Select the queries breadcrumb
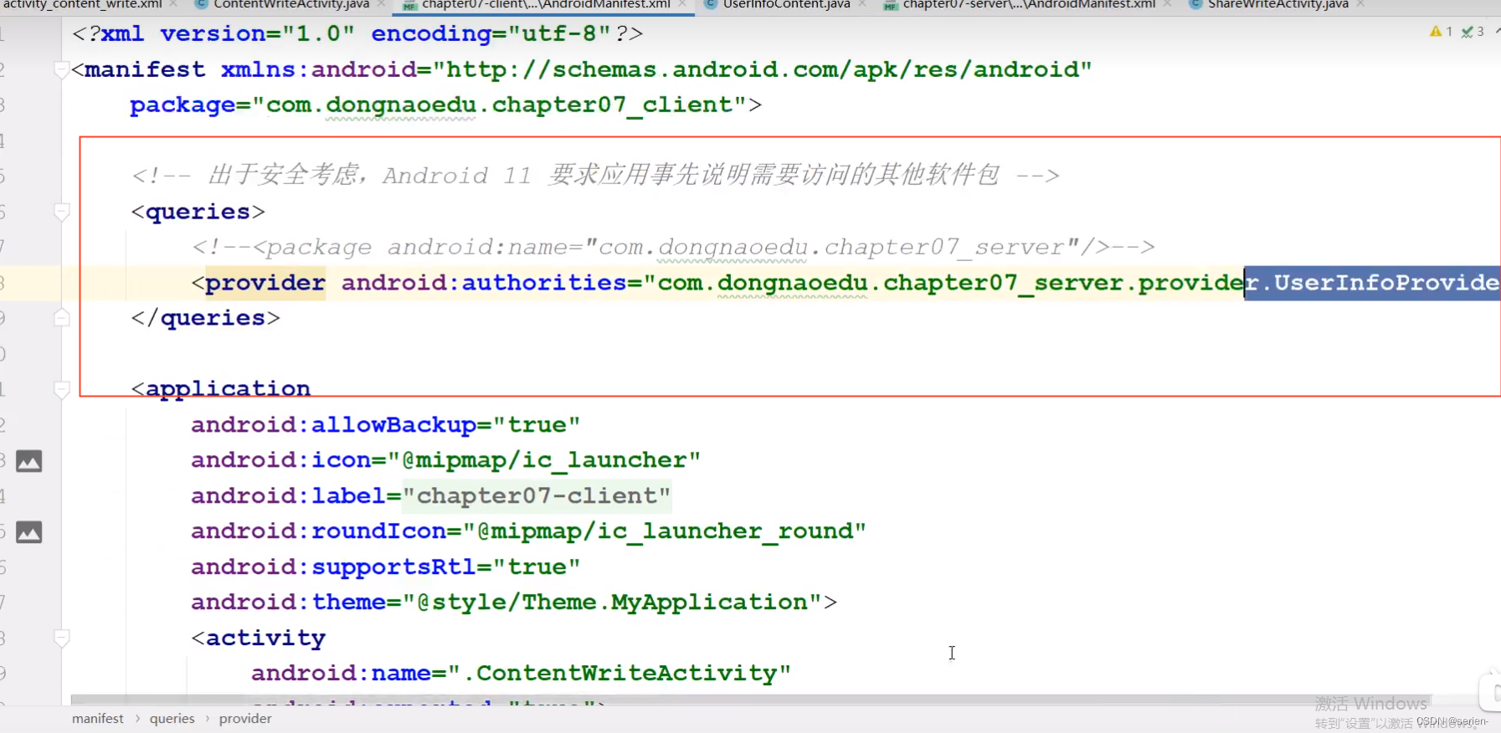The height and width of the screenshot is (733, 1501). point(172,719)
